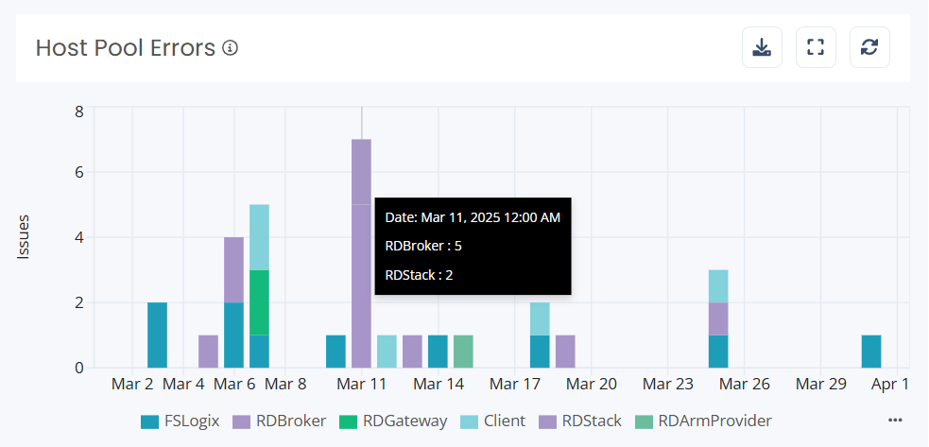The image size is (929, 447).
Task: Open the three-dot menu beside the legend
Action: (895, 420)
